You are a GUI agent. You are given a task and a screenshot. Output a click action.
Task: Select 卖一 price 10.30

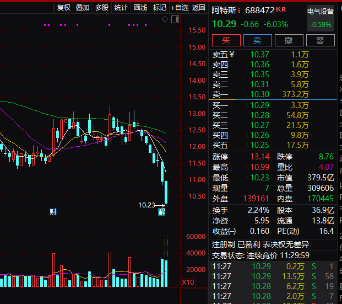[259, 94]
